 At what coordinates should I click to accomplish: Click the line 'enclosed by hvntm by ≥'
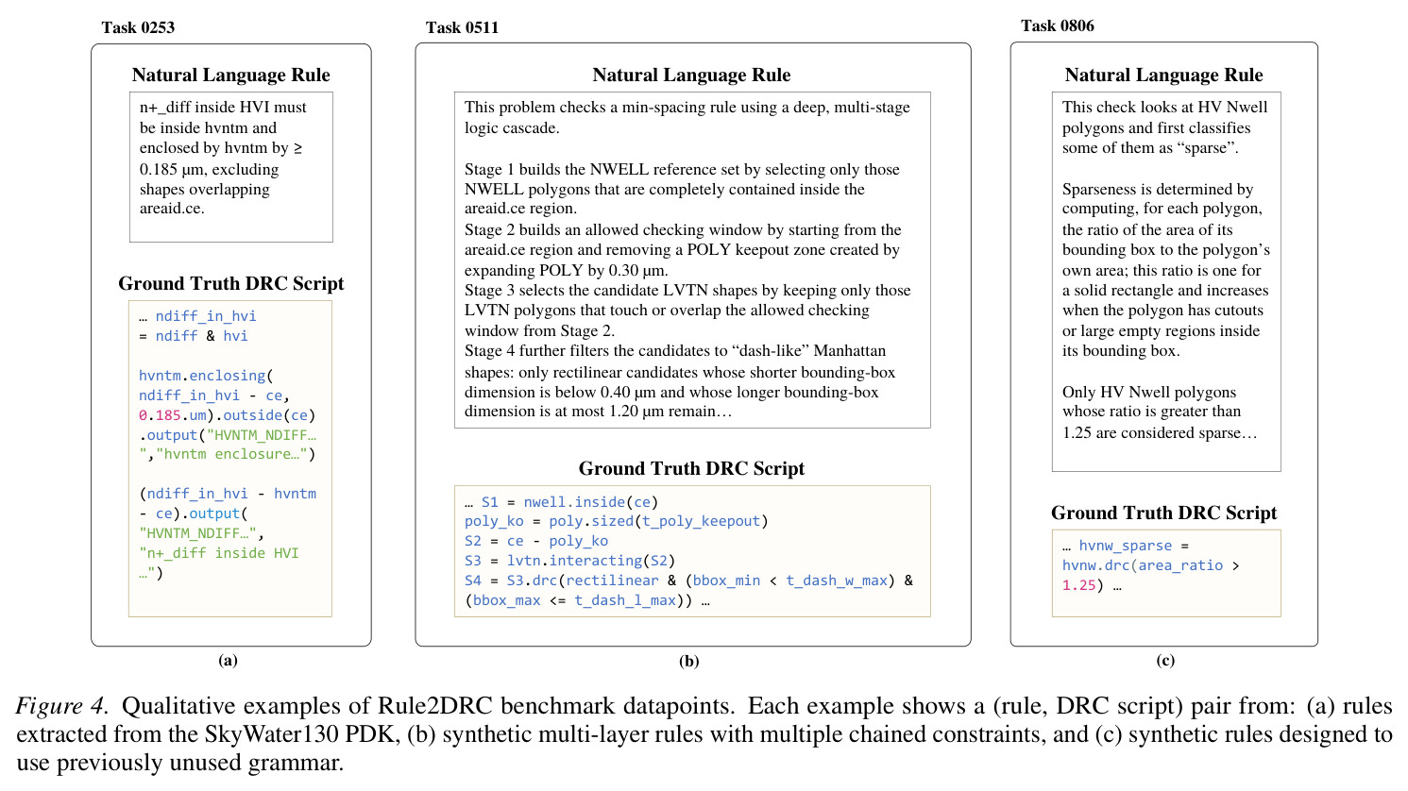(221, 148)
